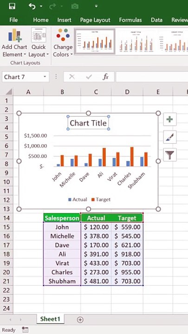Click the Chart Styles paintbrush button
The width and height of the screenshot is (188, 334).
170,137
